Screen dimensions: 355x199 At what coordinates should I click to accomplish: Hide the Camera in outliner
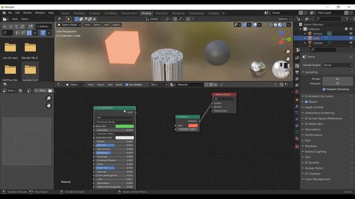pyautogui.click(x=351, y=34)
